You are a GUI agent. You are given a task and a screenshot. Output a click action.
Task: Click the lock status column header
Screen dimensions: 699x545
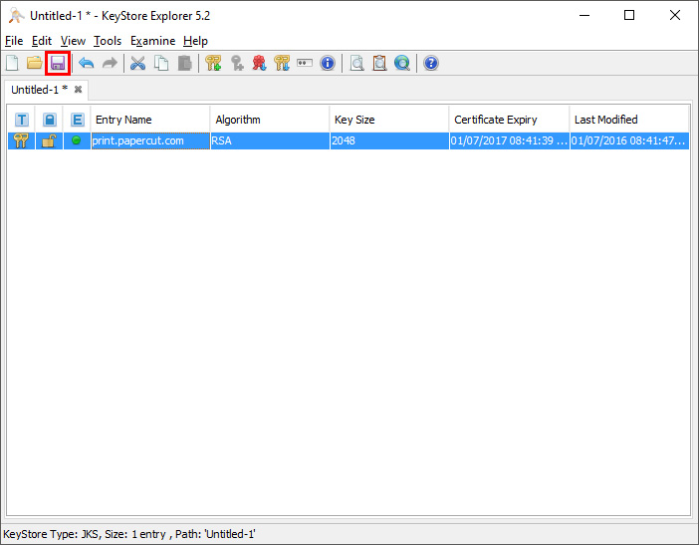[x=49, y=120]
